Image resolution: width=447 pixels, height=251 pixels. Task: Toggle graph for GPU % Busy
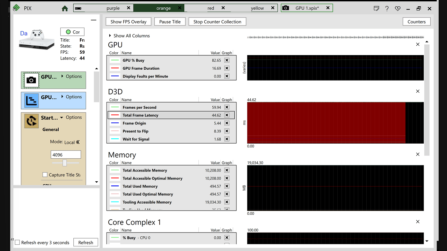[x=227, y=60]
